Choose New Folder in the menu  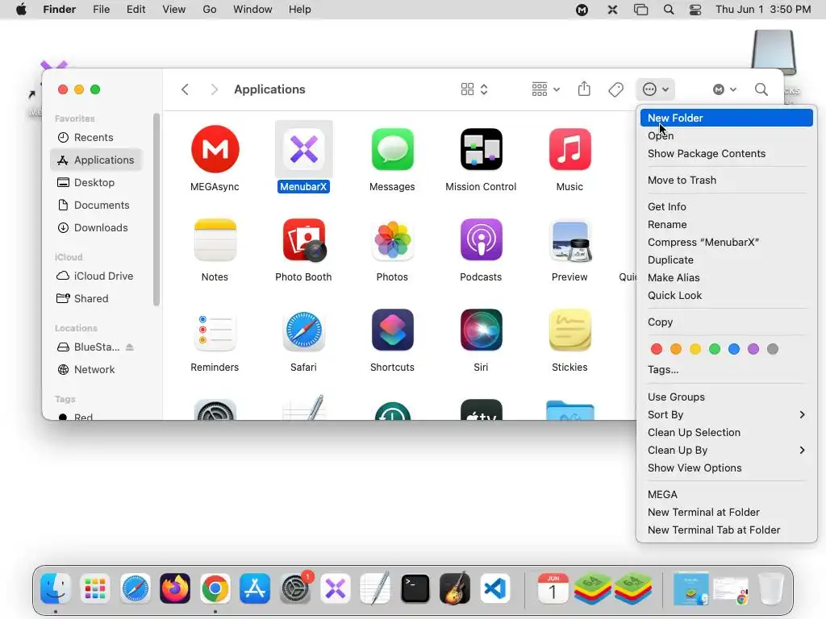point(727,118)
